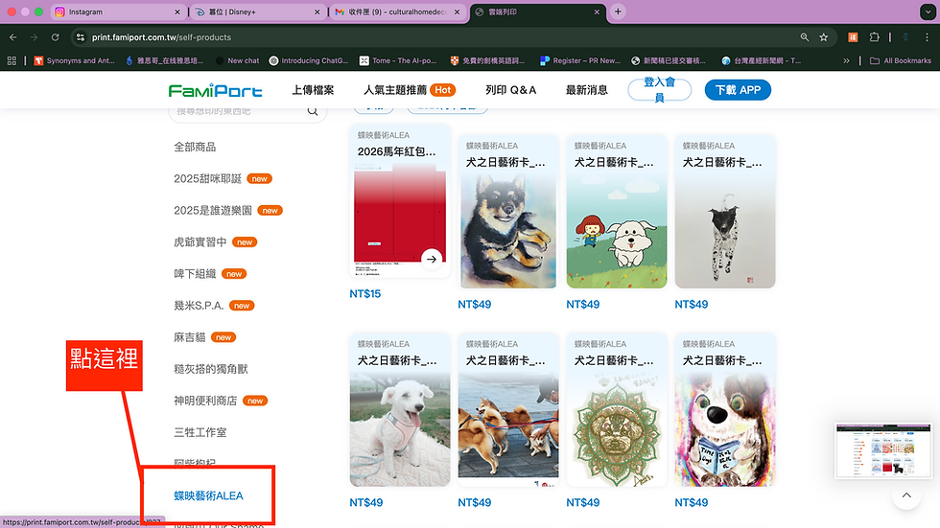Select 蝶映藝術ALEA category

point(209,495)
